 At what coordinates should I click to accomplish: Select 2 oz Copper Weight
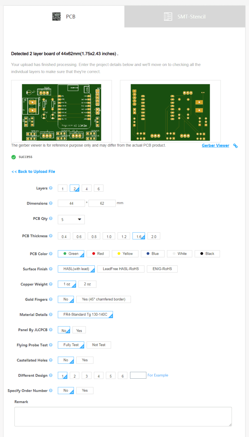coord(87,284)
